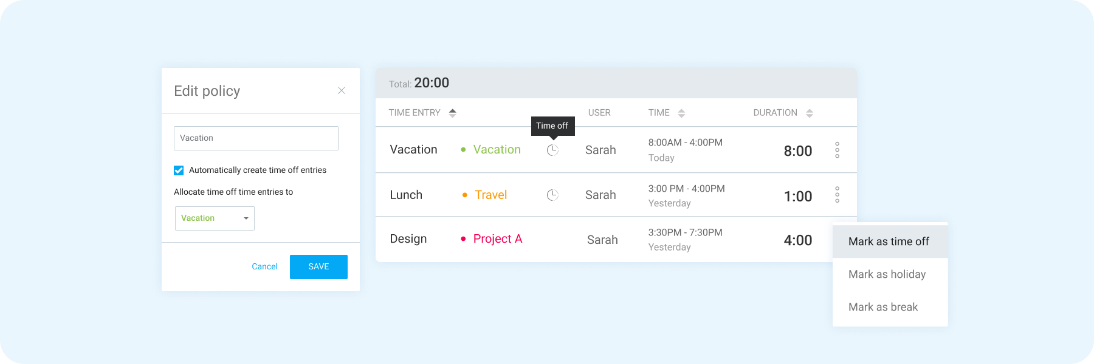Click the time off clock icon in Vacation row
Viewport: 1094px width, 364px height.
tap(552, 150)
